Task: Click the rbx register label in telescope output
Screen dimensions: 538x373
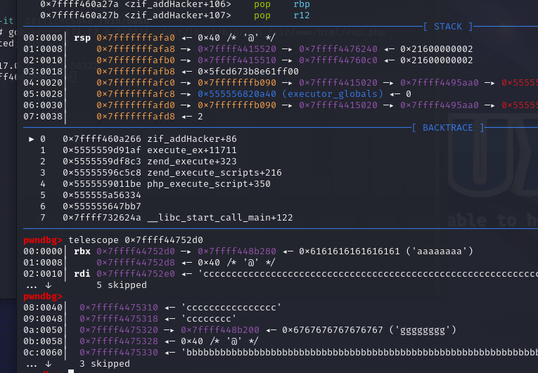Action: click(x=82, y=251)
